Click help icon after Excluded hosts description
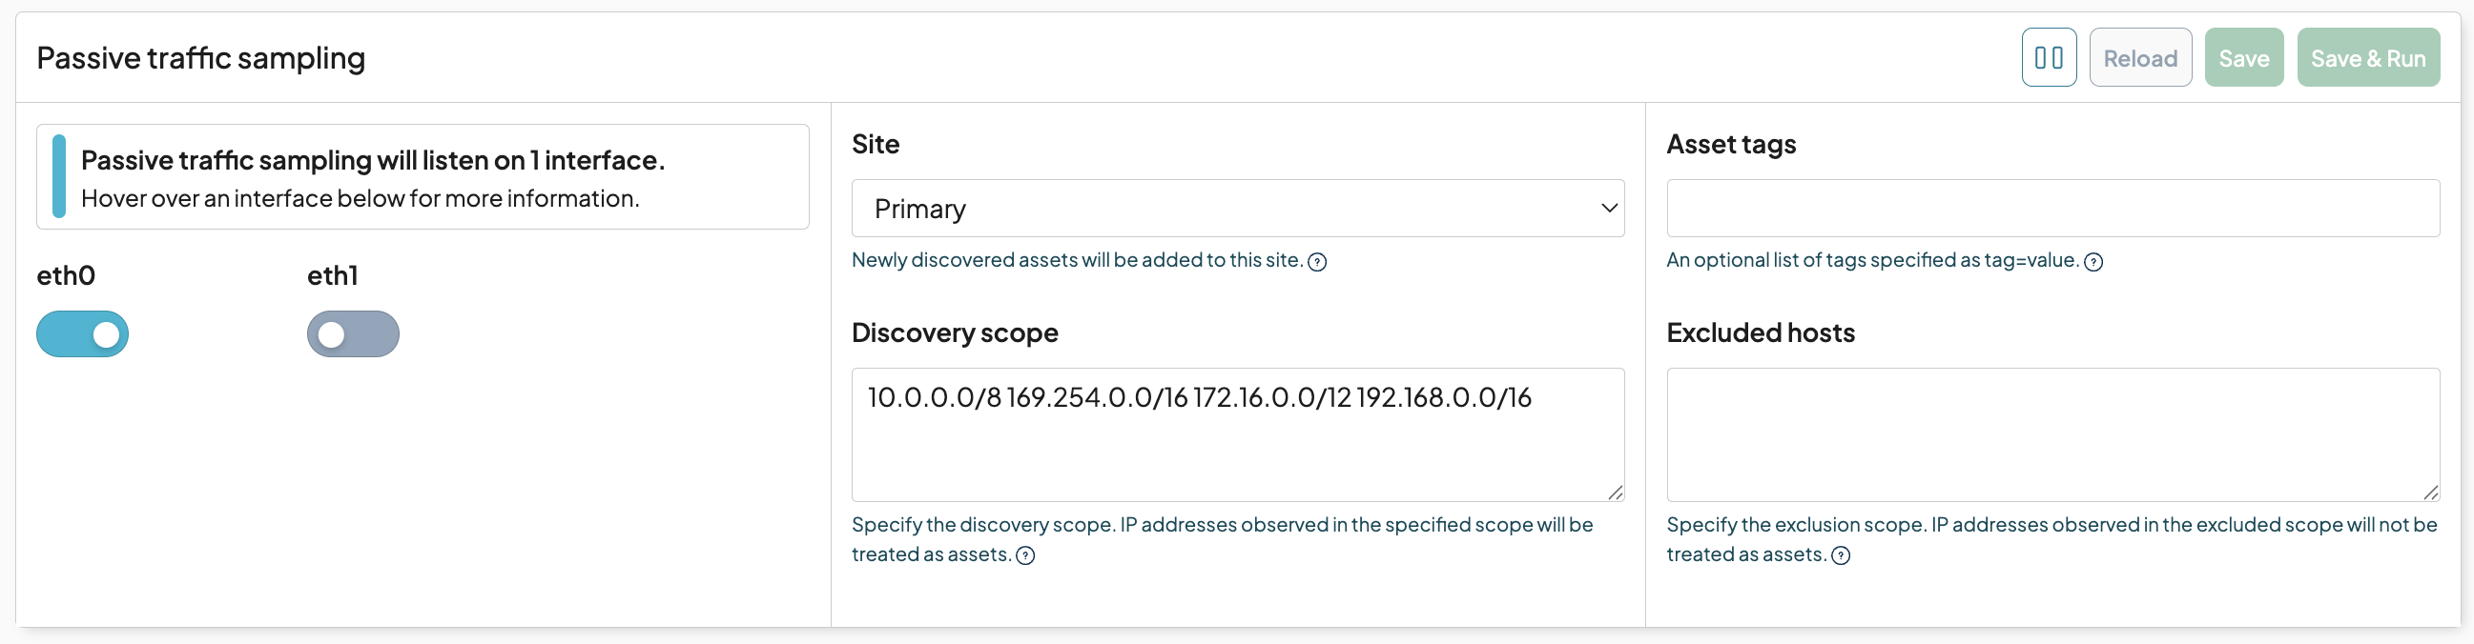 1841,555
